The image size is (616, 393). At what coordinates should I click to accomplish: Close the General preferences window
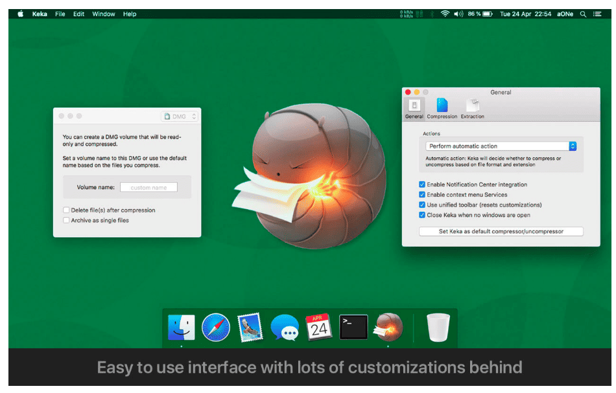pyautogui.click(x=408, y=92)
